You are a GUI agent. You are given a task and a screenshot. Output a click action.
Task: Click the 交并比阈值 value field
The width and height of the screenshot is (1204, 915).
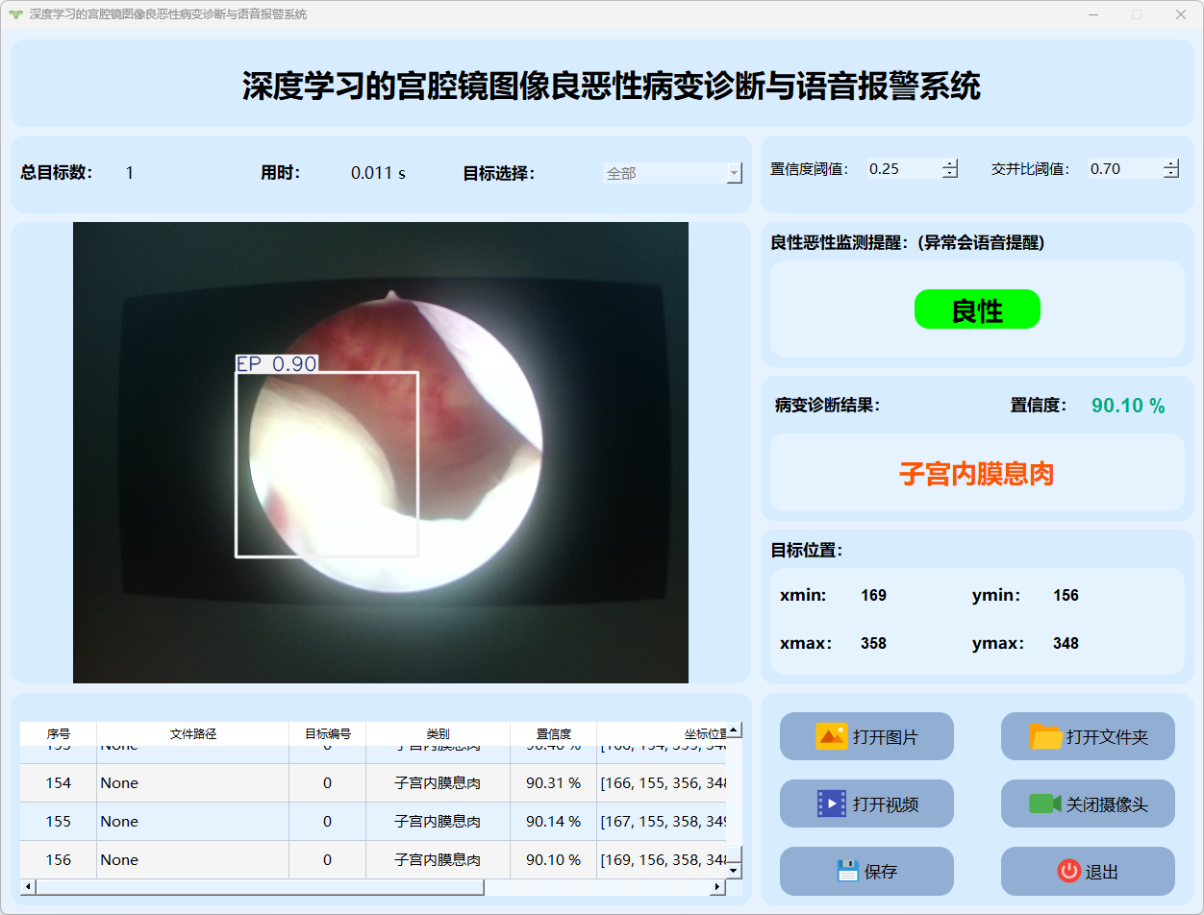(1123, 168)
